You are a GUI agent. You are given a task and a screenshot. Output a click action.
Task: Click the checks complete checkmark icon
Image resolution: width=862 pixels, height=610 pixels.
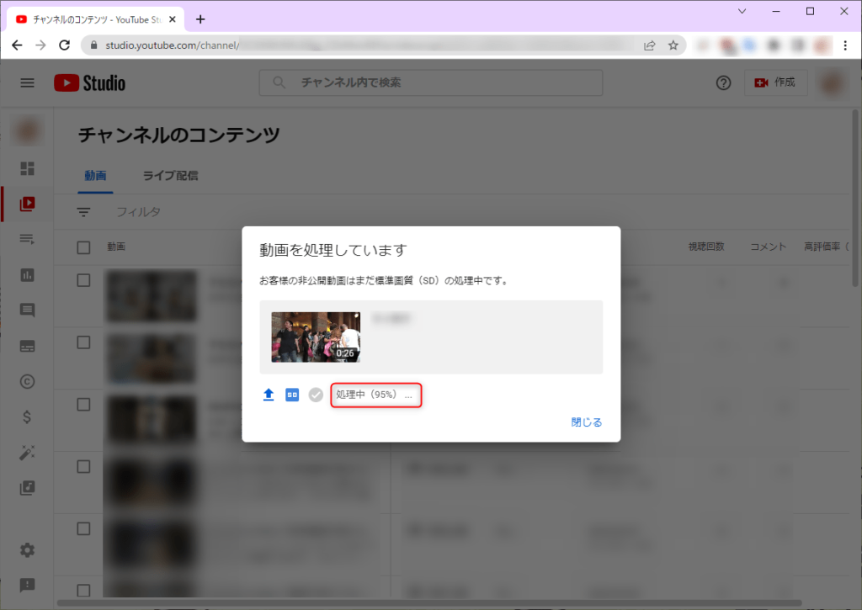pos(316,395)
